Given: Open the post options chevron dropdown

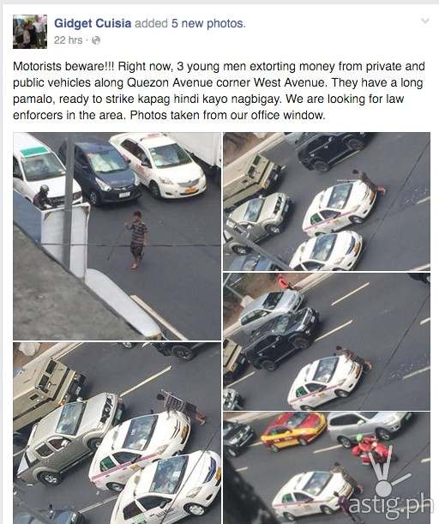Looking at the screenshot, I should pos(425,21).
